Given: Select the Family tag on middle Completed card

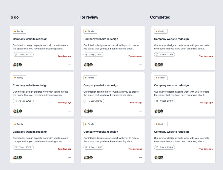Looking at the screenshot, I should click(161, 78).
